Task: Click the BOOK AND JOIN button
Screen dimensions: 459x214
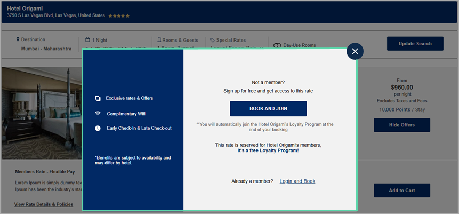Action: click(268, 109)
